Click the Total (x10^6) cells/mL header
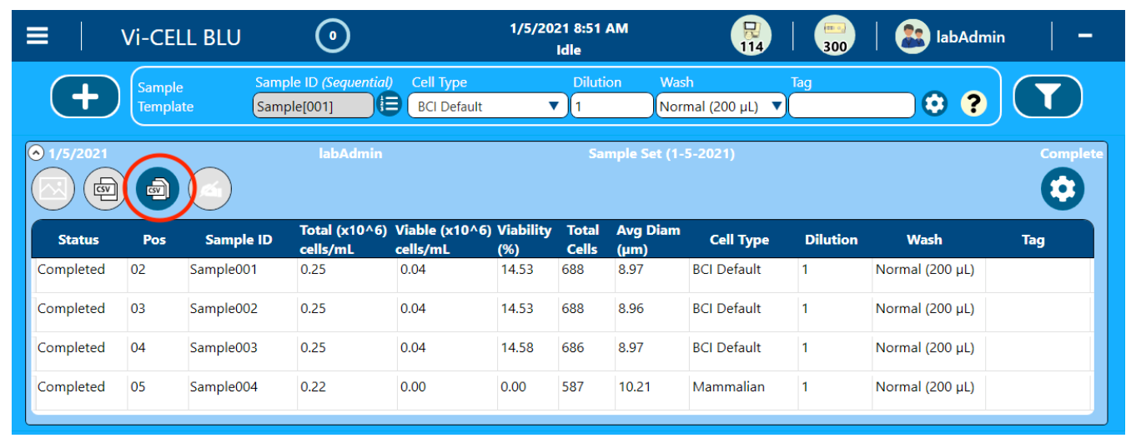 [345, 239]
